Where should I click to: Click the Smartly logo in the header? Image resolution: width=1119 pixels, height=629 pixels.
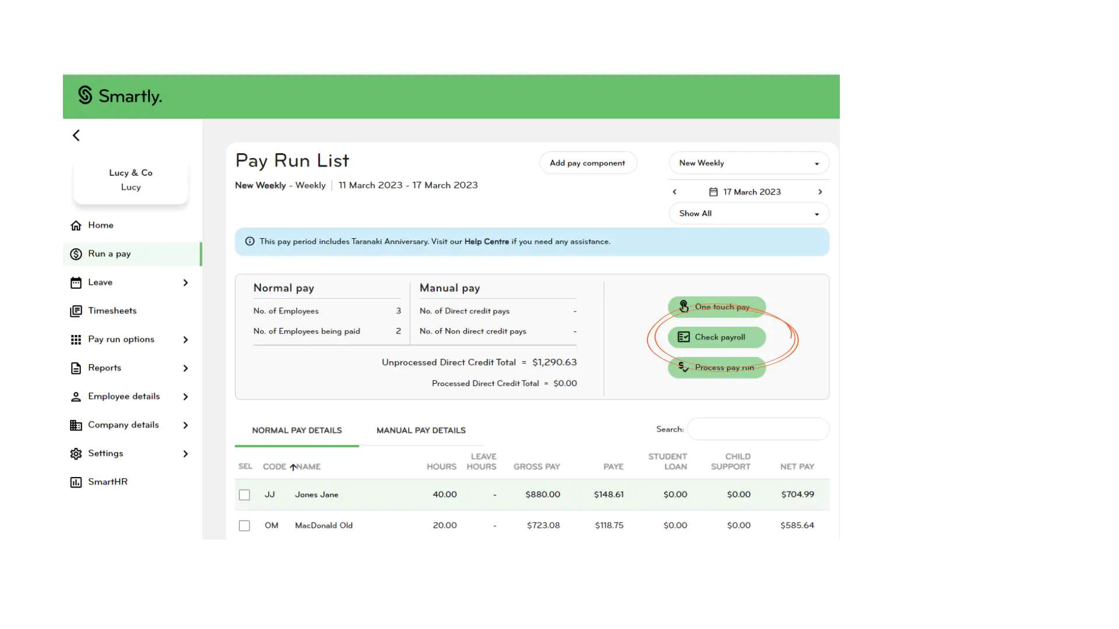(x=120, y=96)
